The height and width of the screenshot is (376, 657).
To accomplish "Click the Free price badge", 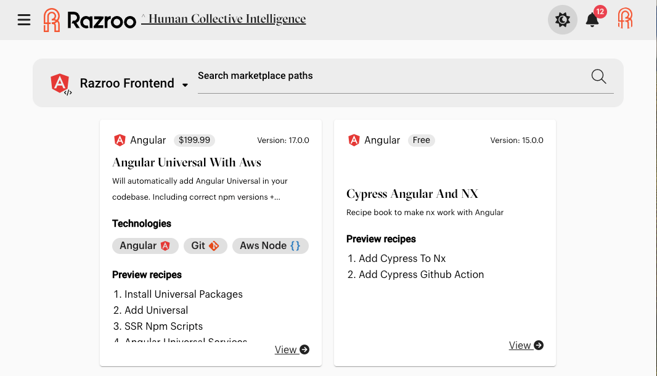I will [422, 140].
